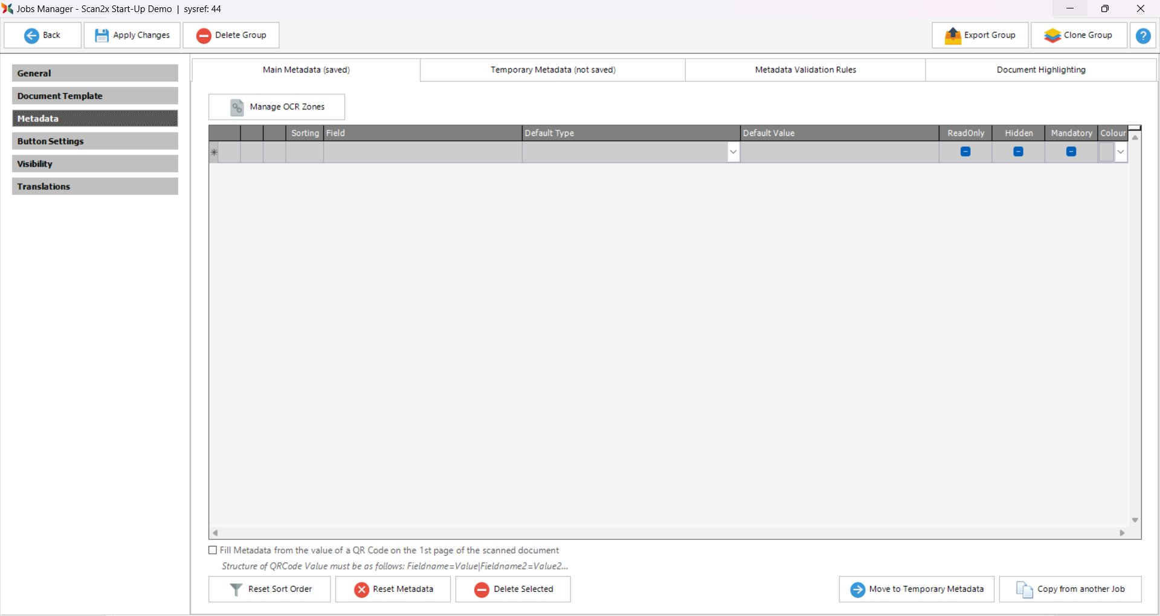Click the Colour swatch cell in new row

tap(1106, 152)
